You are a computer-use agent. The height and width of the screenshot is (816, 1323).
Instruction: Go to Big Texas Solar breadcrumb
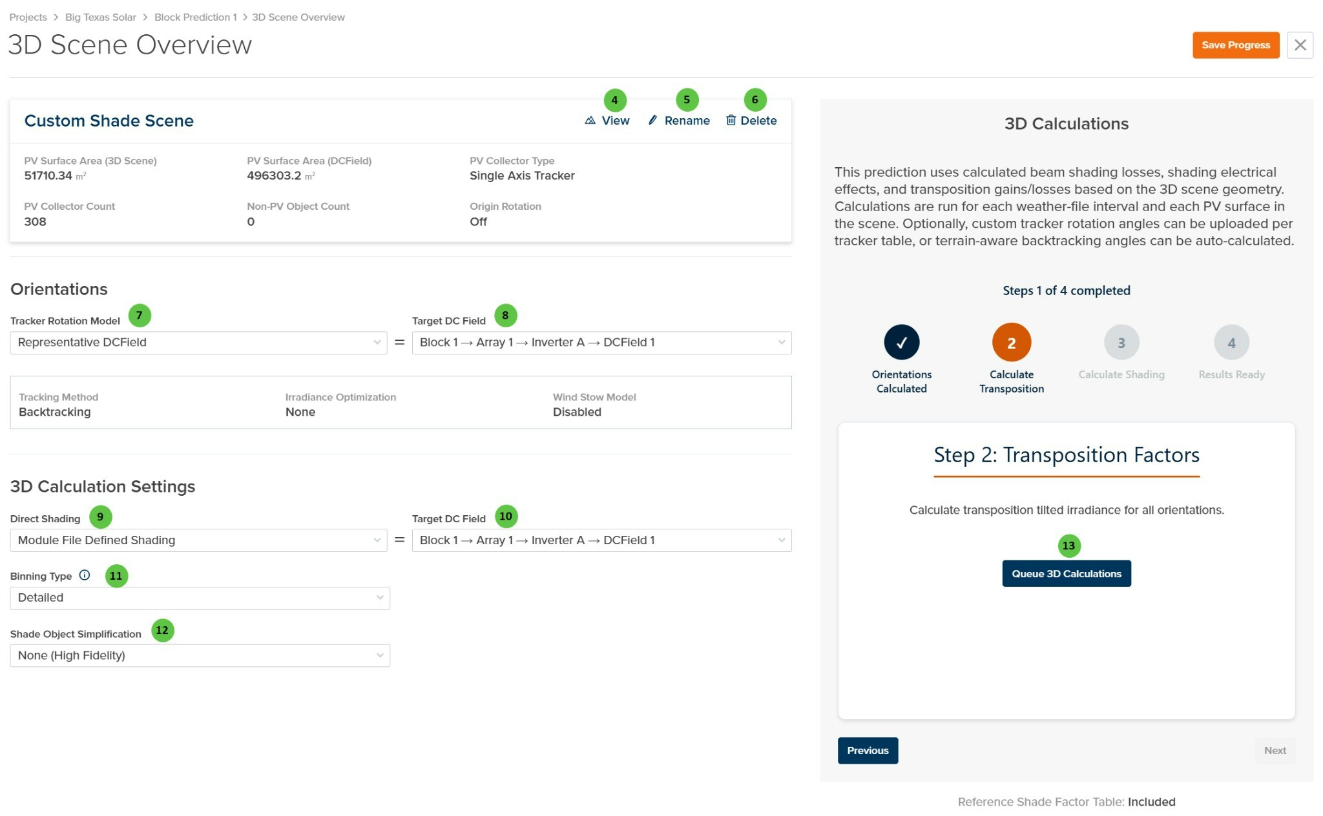[x=100, y=17]
